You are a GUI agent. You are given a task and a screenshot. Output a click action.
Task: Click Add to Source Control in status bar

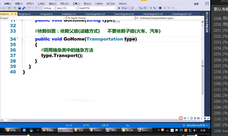coord(196,125)
